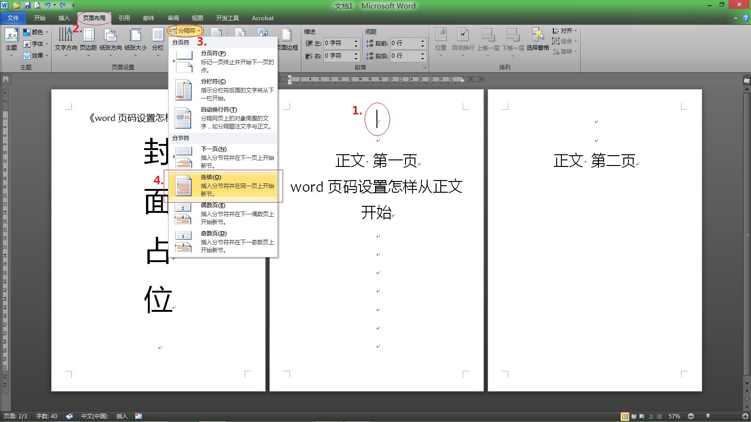Switch to the 页面布局 ribbon tab
Screen dimensions: 751x422
[95, 18]
